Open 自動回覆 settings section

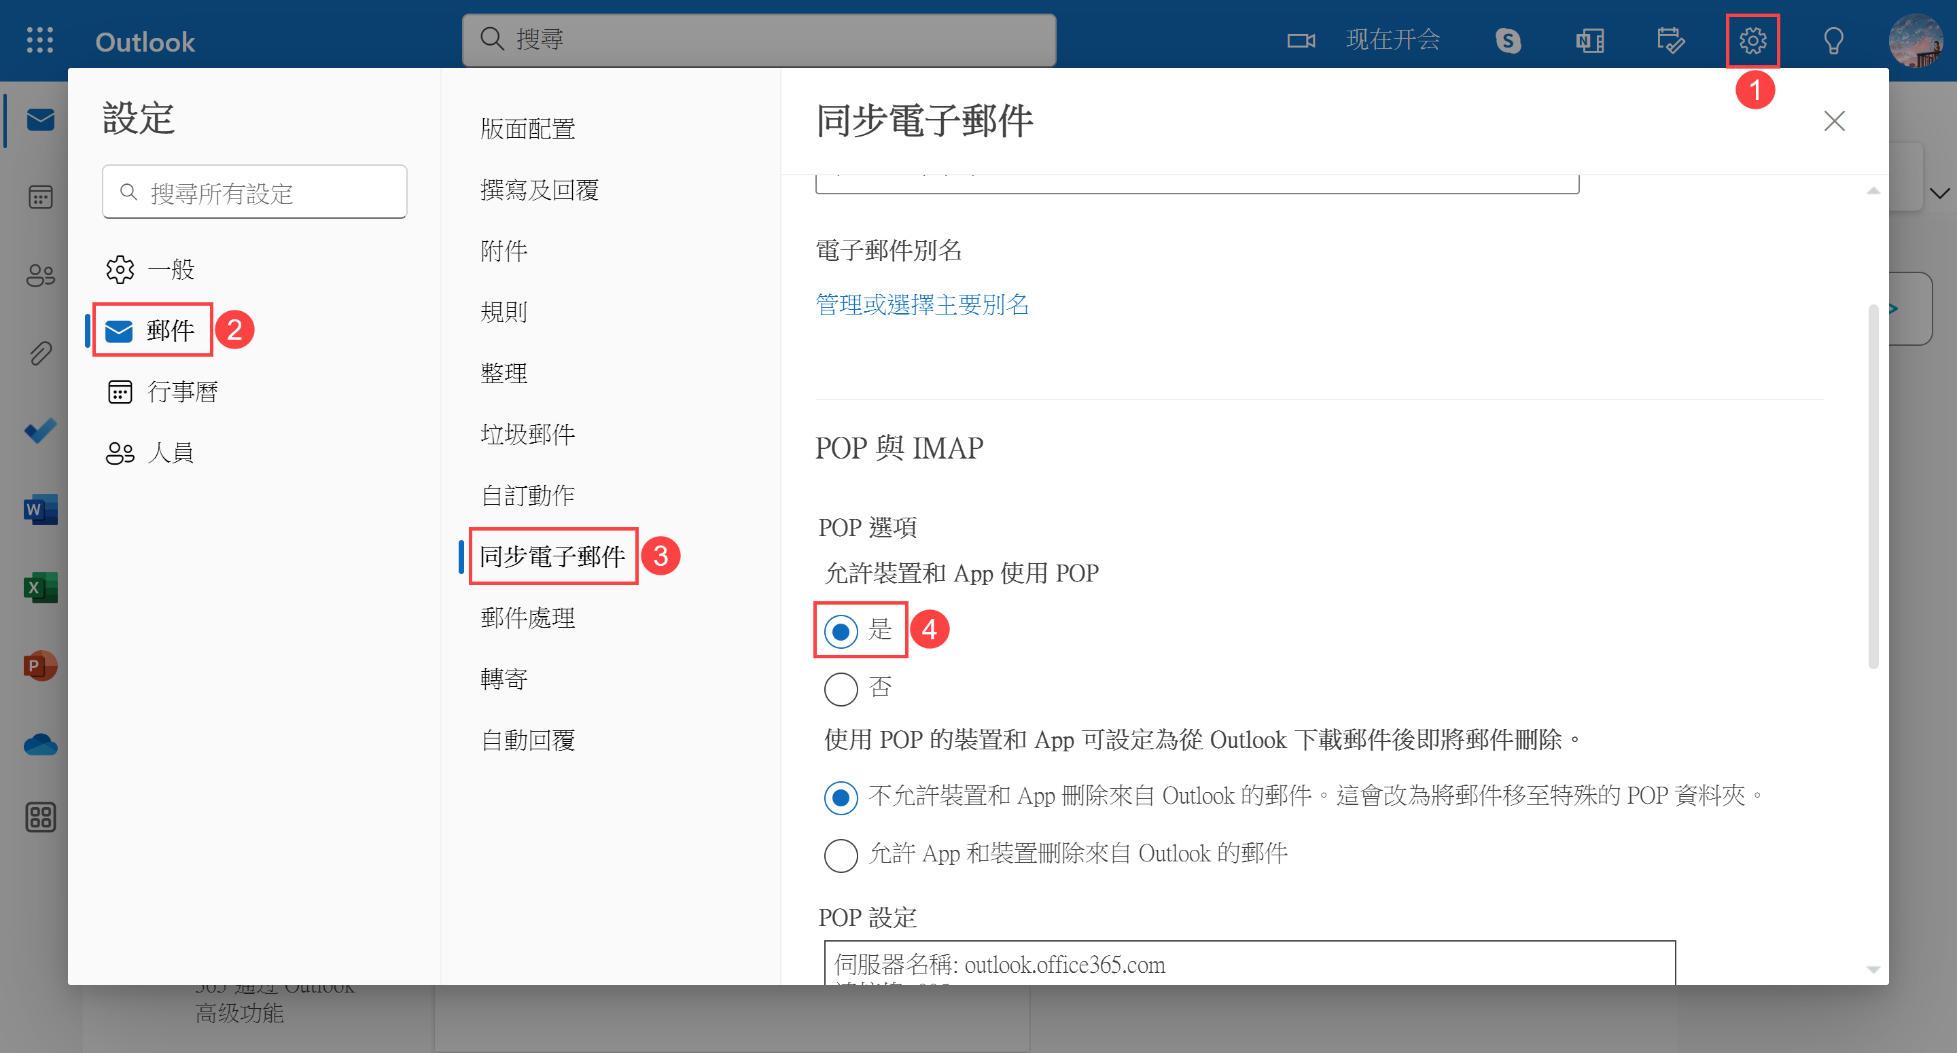point(528,740)
